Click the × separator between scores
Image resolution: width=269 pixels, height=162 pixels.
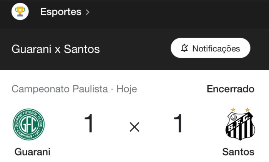[134, 127]
